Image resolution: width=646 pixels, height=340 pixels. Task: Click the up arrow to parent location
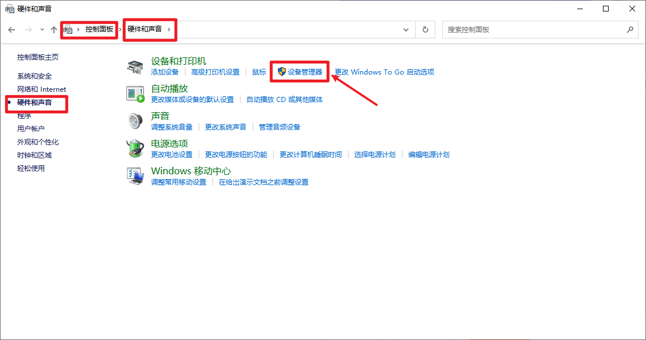click(x=54, y=29)
